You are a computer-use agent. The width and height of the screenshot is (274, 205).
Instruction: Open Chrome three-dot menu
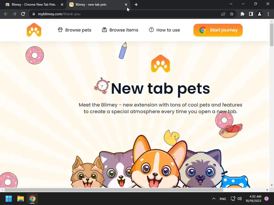point(268,14)
